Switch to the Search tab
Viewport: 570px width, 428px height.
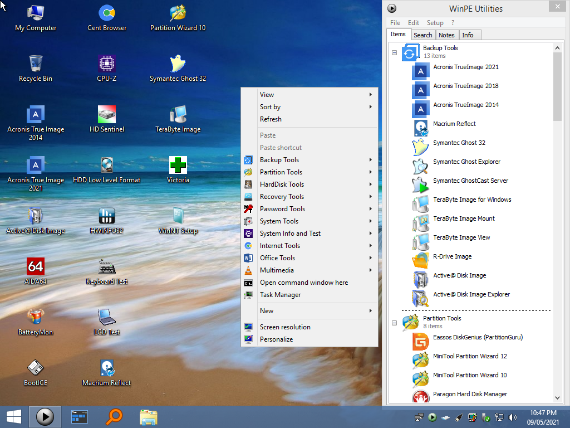coord(423,35)
